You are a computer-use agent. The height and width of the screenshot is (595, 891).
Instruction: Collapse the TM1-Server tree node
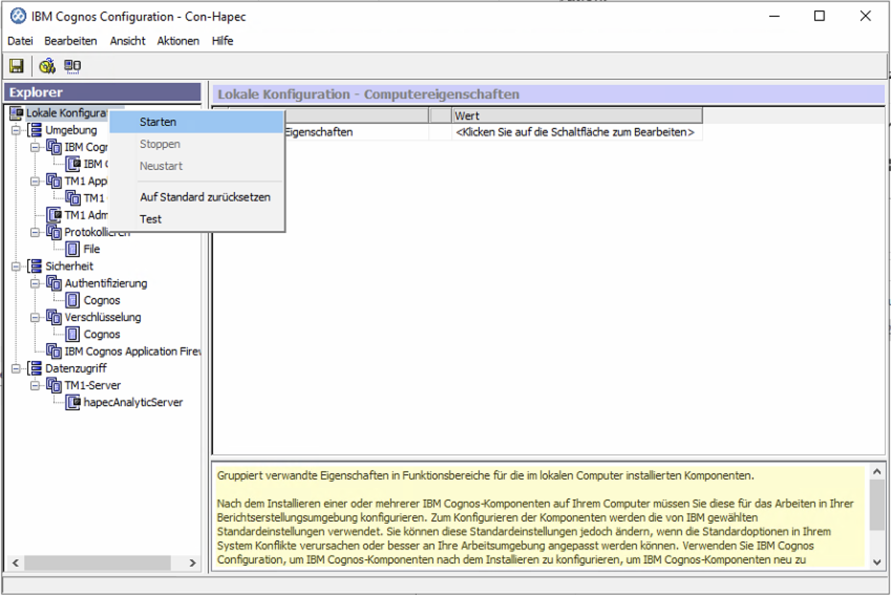[35, 386]
